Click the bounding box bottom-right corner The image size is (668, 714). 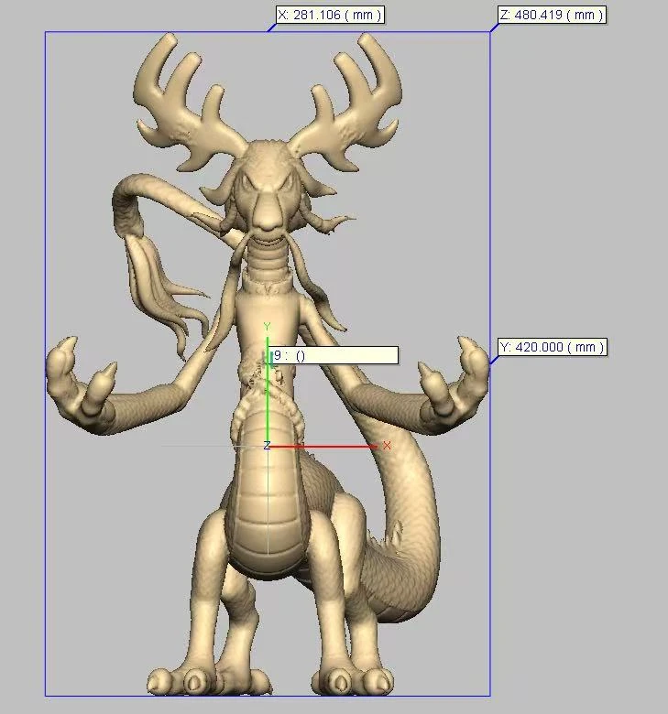[489, 696]
